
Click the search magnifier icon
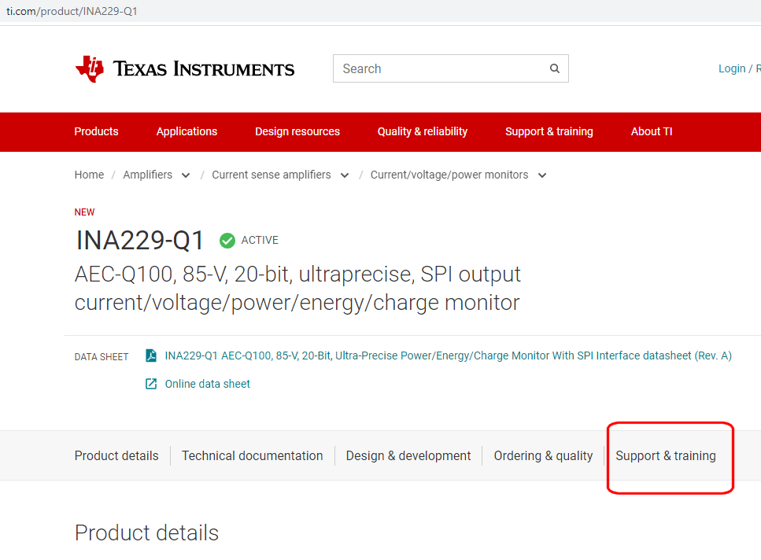(x=554, y=69)
